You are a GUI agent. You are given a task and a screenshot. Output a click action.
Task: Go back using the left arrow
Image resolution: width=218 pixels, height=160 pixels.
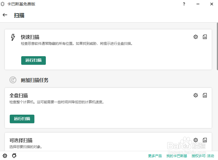(x=5, y=15)
